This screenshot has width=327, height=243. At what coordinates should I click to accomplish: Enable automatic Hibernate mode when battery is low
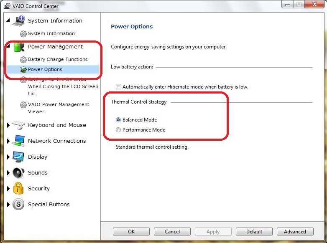click(118, 86)
